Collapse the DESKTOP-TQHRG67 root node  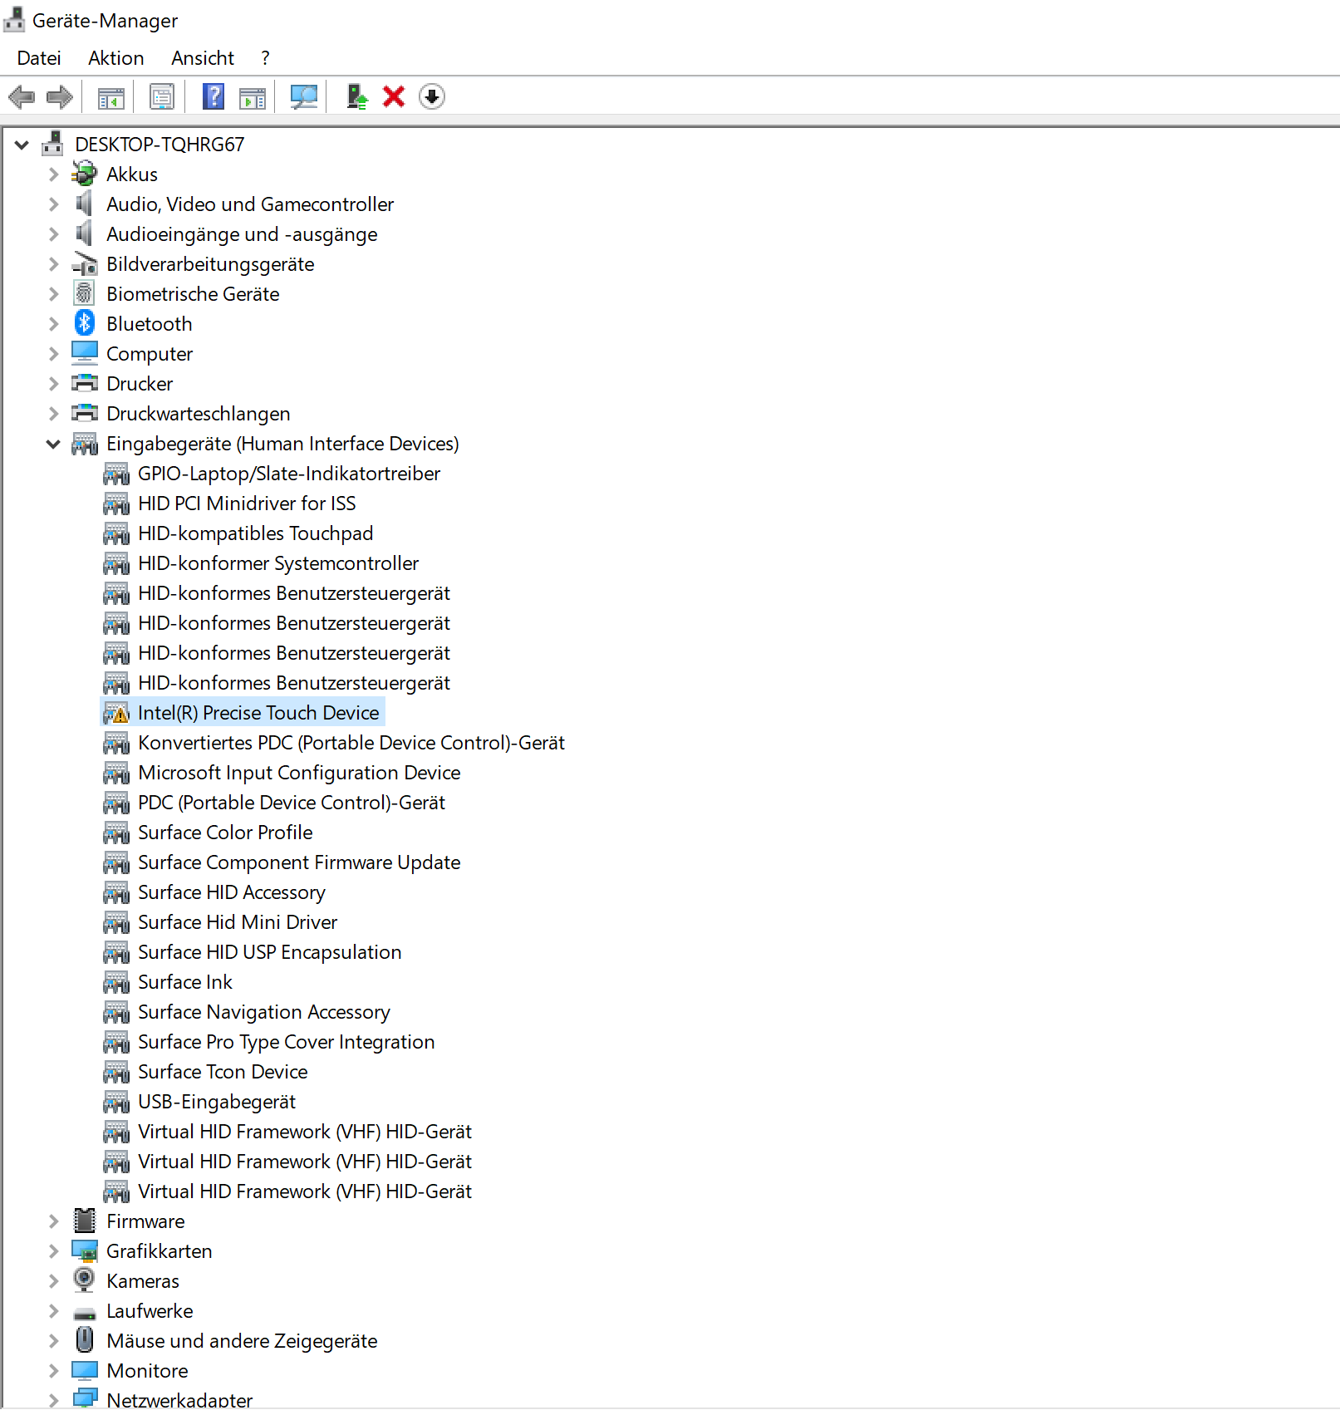coord(22,145)
